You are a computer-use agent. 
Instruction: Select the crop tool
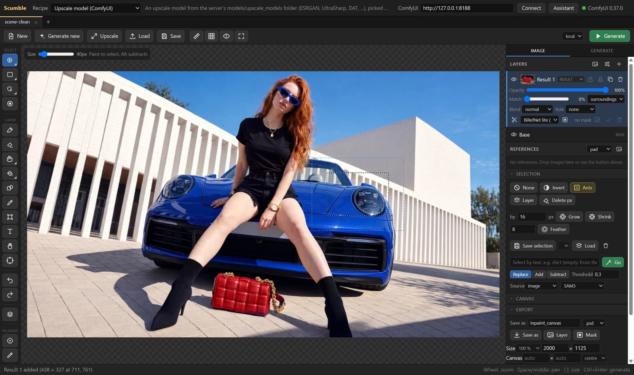click(x=10, y=217)
